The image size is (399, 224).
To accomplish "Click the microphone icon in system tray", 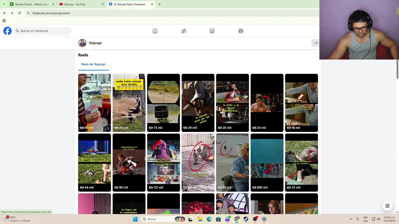I will [358, 219].
